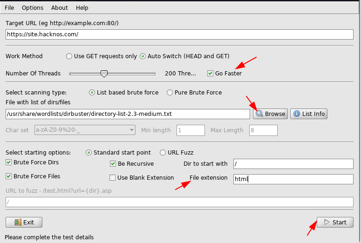
Task: Click the URL to fuzz field
Action: [179, 202]
